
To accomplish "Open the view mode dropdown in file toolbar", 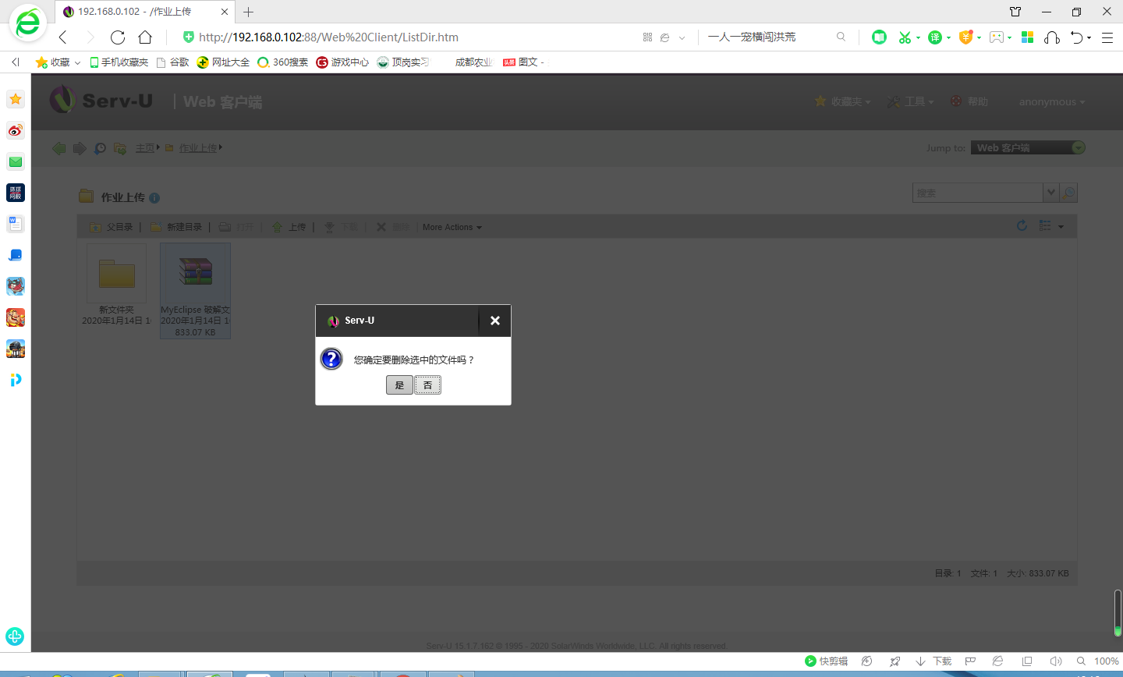I will pyautogui.click(x=1051, y=226).
